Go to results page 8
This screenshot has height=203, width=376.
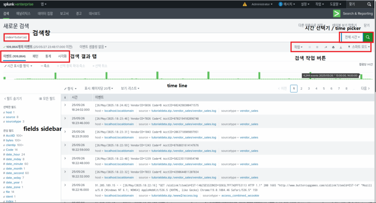346,88
